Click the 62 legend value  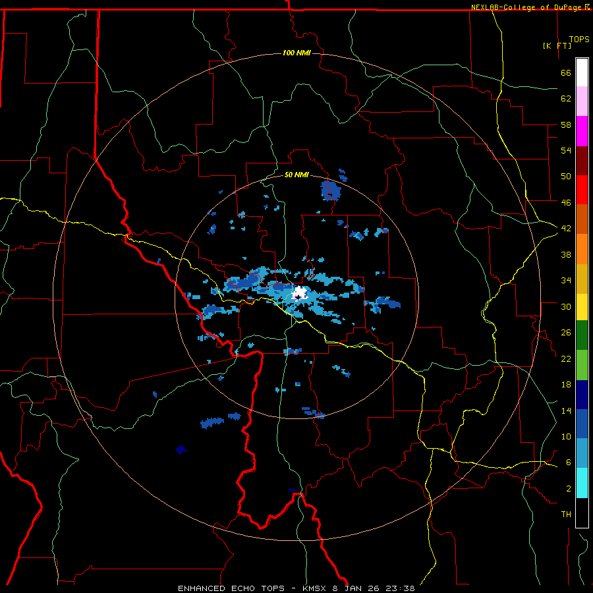click(x=566, y=99)
